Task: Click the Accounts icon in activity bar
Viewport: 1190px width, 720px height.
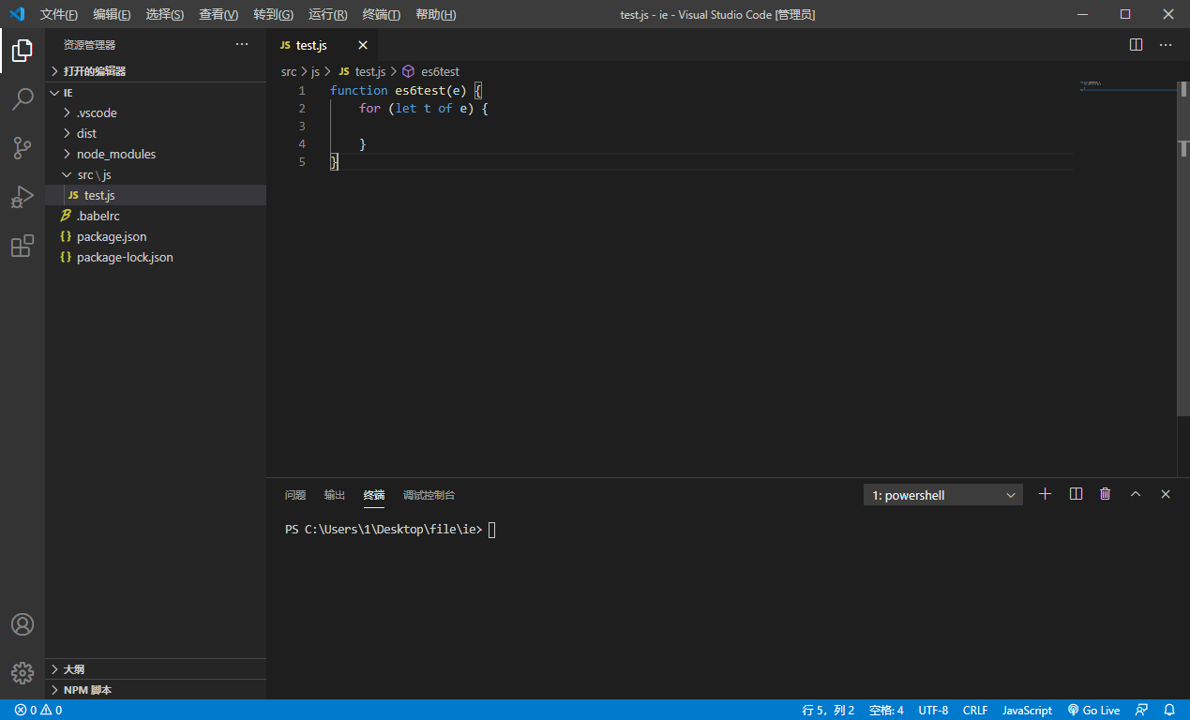Action: tap(23, 624)
